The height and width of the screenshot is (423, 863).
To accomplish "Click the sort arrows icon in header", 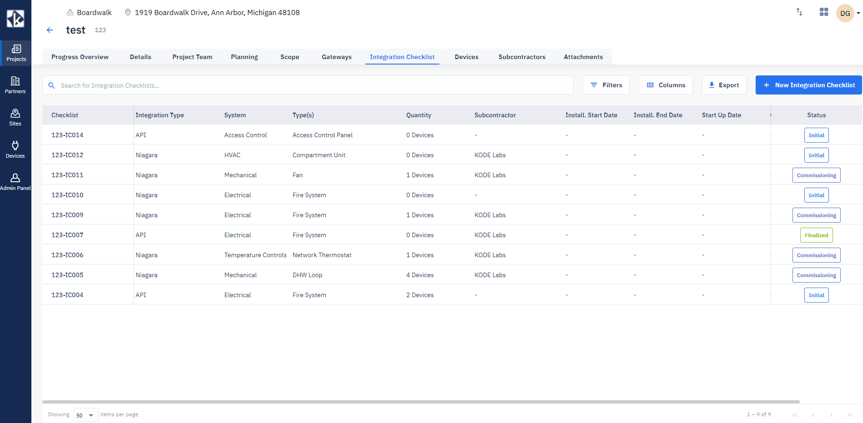I will point(799,12).
